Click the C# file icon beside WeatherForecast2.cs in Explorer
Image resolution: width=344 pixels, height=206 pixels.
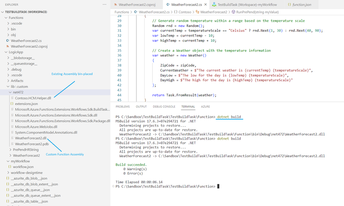pyautogui.click(x=8, y=41)
